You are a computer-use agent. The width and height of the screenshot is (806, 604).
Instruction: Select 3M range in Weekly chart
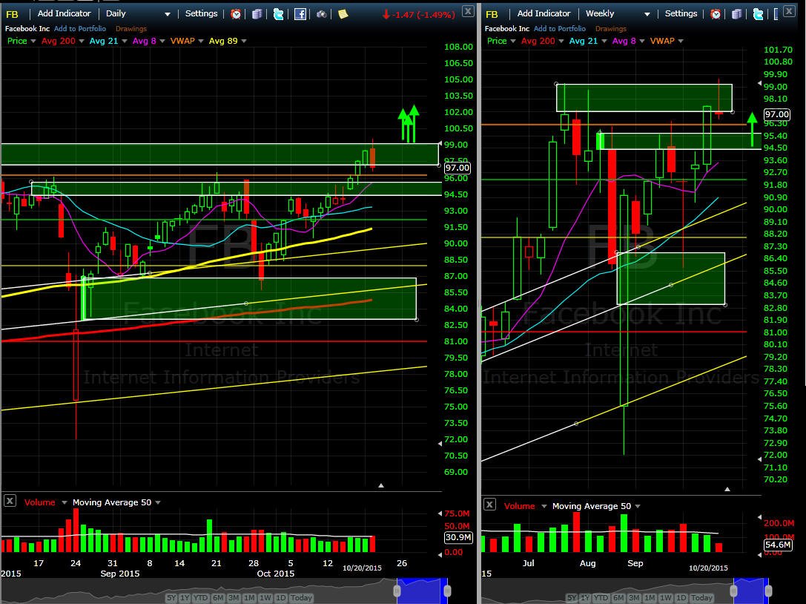(x=634, y=598)
